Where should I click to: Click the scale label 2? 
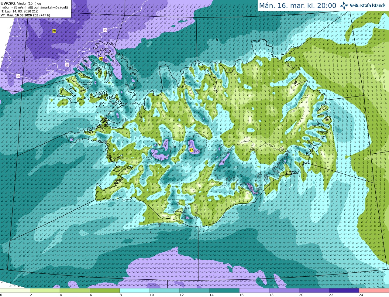coord(31,295)
